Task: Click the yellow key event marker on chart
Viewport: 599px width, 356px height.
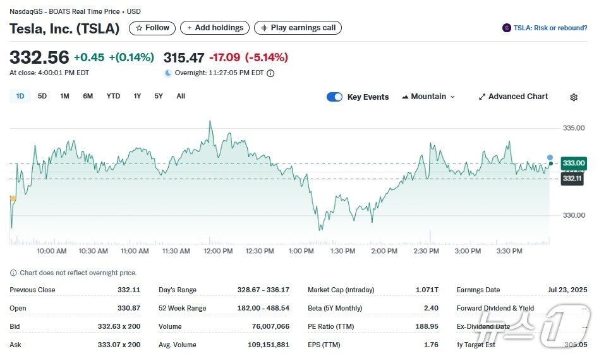Action: pos(13,199)
